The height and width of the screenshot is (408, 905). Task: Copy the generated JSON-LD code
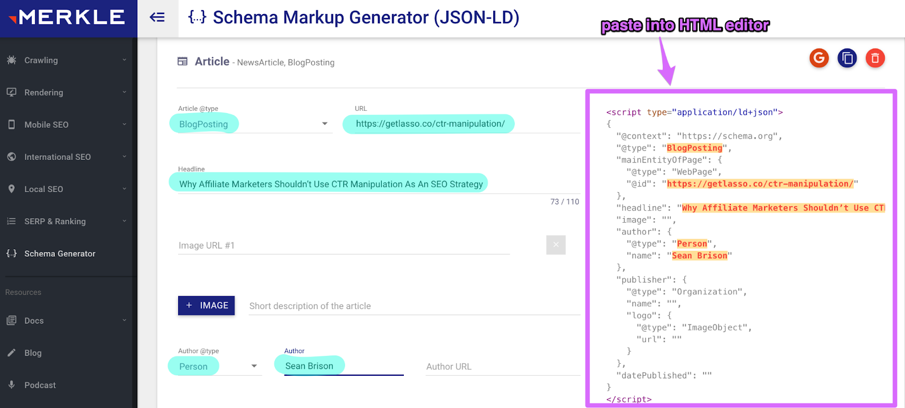point(847,58)
